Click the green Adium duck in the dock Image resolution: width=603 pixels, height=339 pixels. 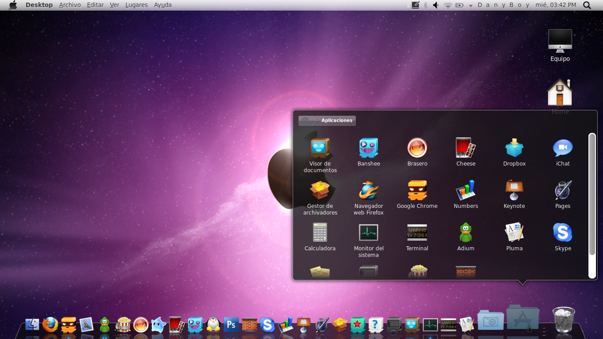[105, 325]
